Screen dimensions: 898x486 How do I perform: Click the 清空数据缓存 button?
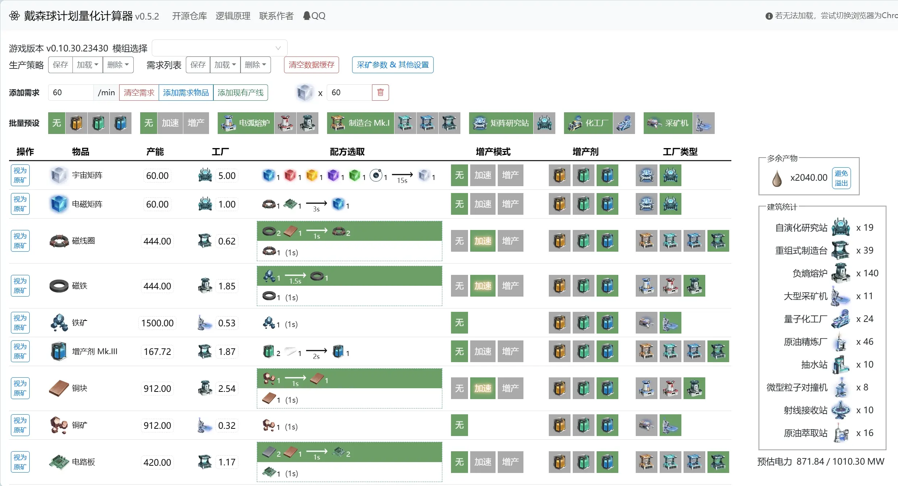coord(311,65)
